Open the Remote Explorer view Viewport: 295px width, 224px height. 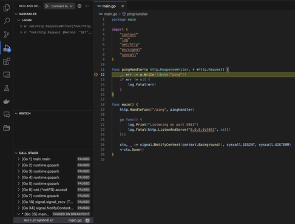click(x=7, y=74)
